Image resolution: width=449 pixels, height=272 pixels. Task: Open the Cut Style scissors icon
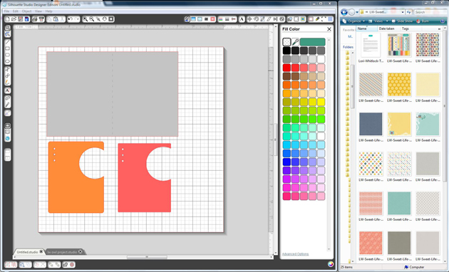[x=234, y=19]
